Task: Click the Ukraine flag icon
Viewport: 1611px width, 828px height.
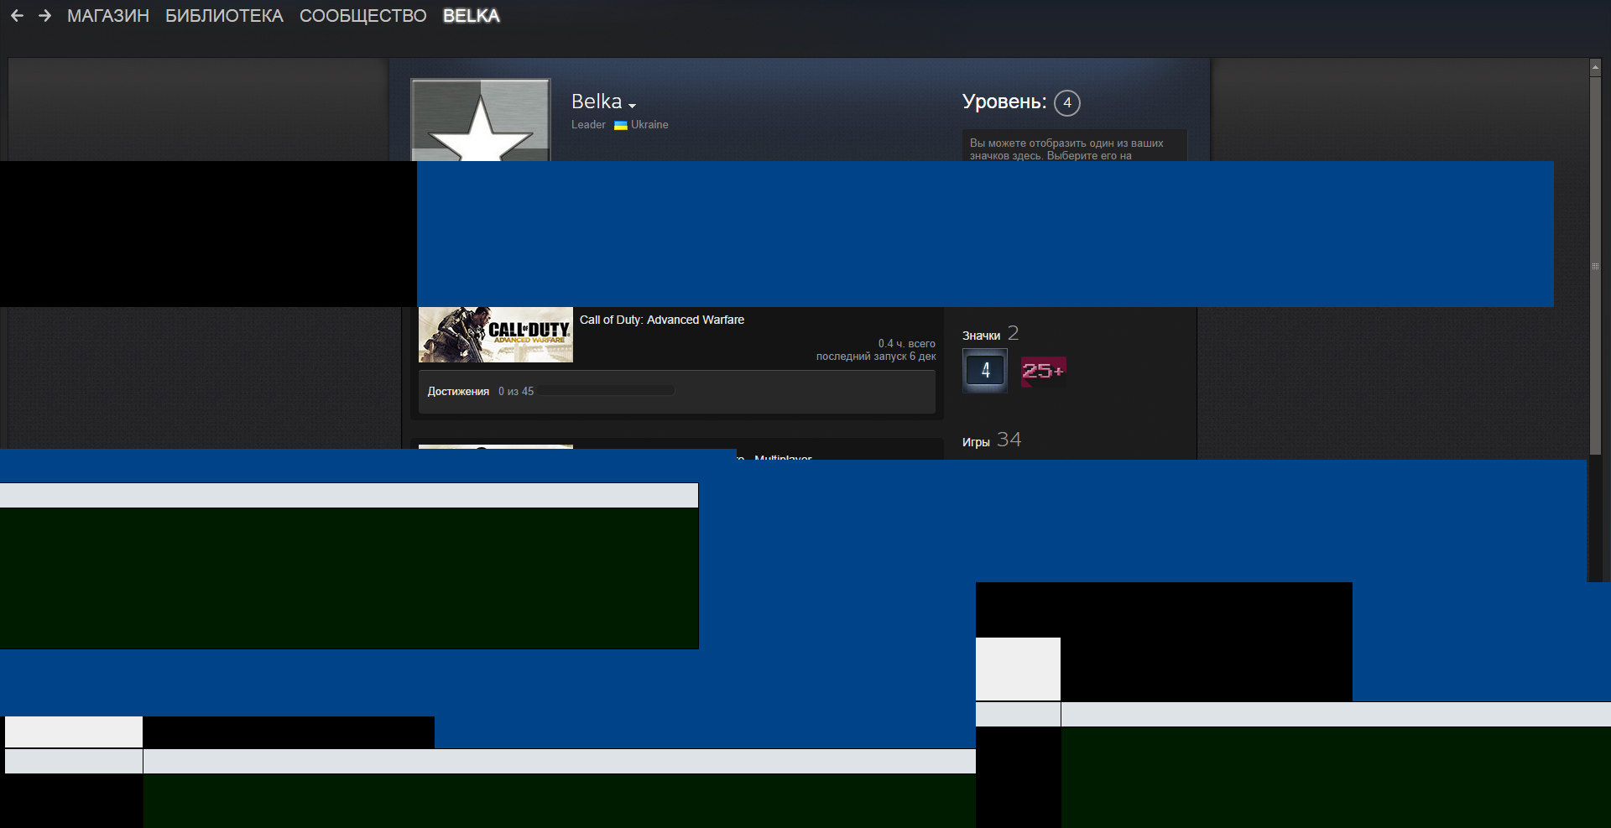Action: pos(621,125)
